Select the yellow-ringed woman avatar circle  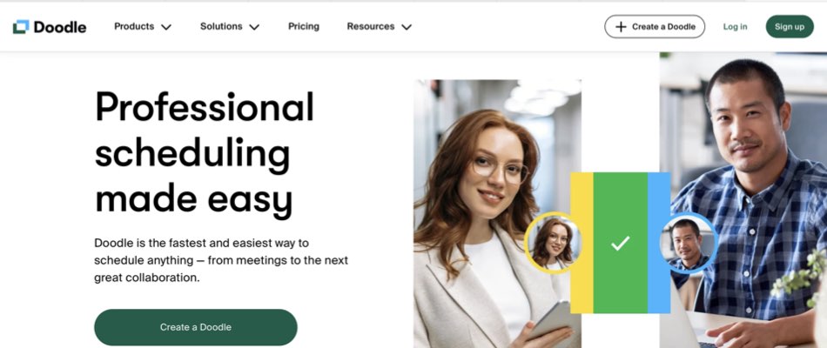(553, 243)
